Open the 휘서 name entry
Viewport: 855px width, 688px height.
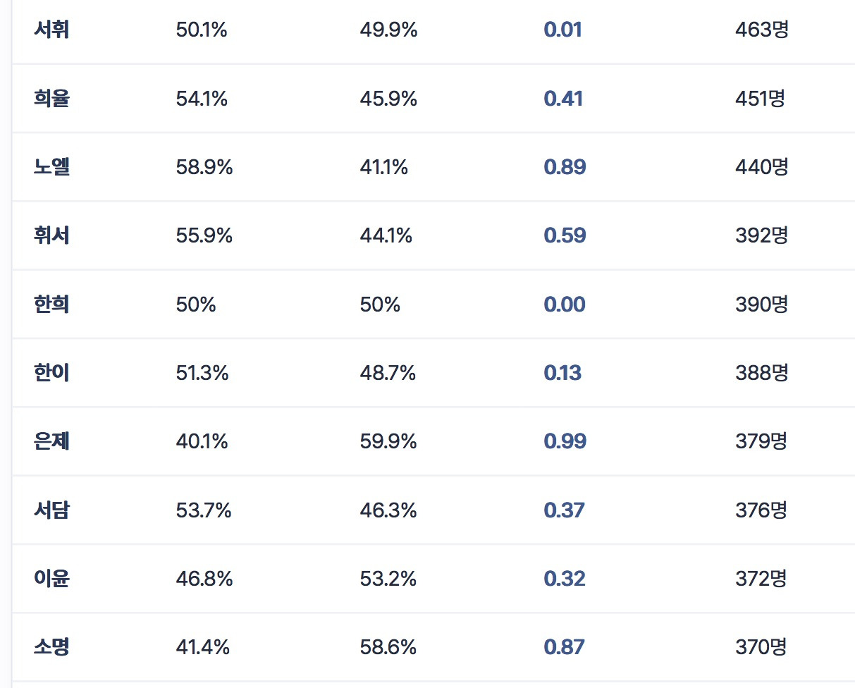point(51,235)
